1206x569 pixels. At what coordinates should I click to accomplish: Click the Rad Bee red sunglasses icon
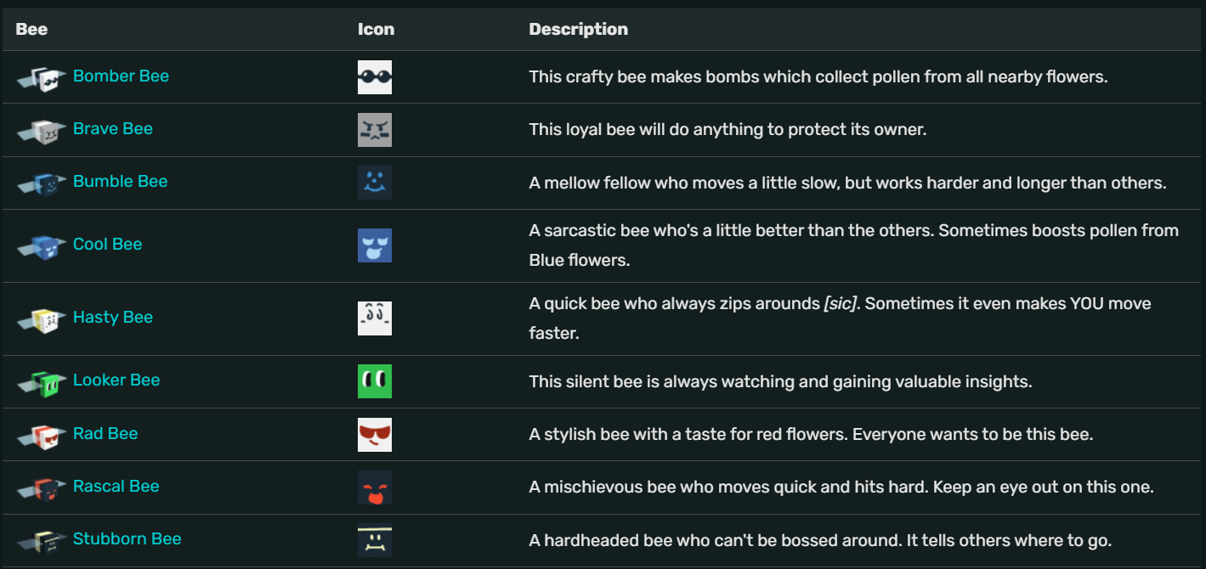point(375,434)
